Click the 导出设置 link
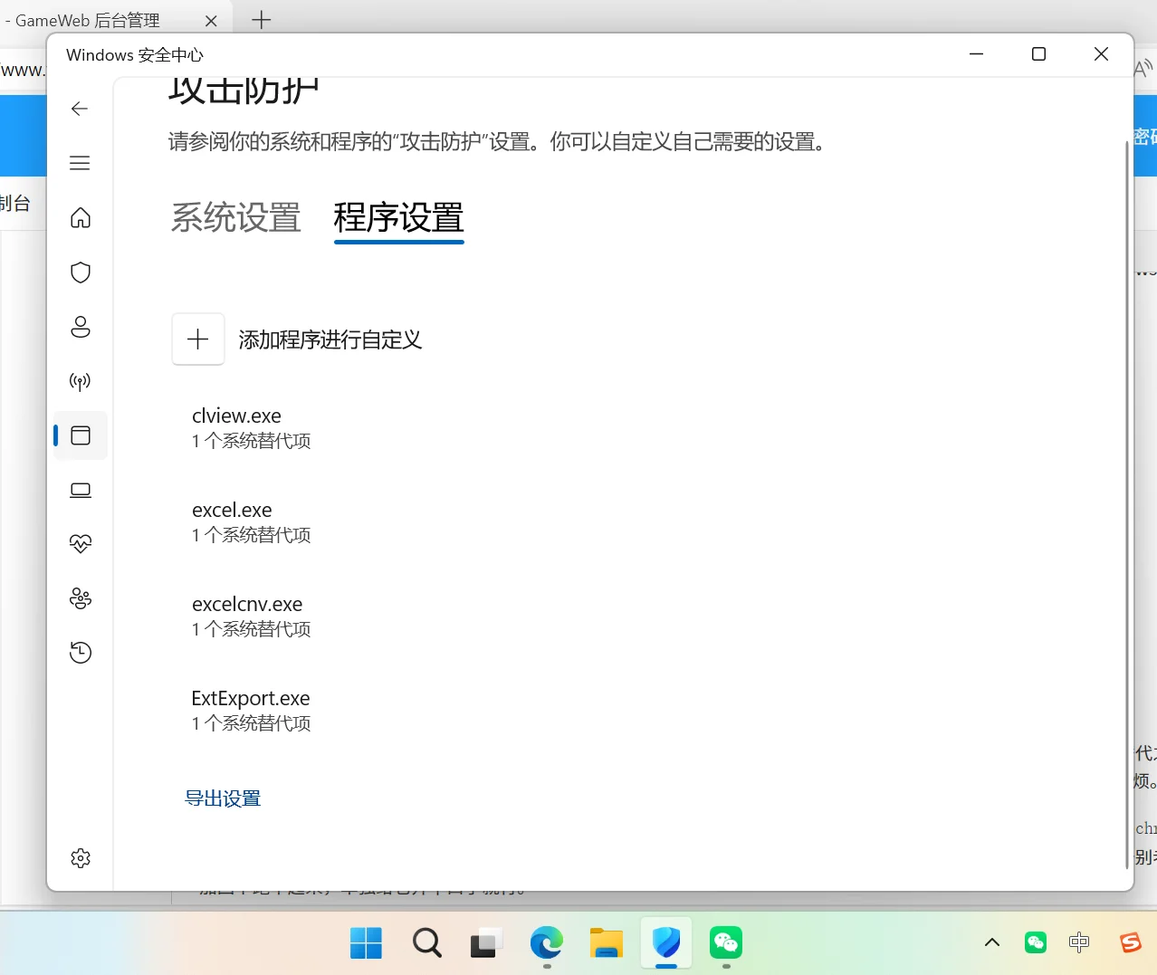Viewport: 1157px width, 975px height. pos(223,798)
